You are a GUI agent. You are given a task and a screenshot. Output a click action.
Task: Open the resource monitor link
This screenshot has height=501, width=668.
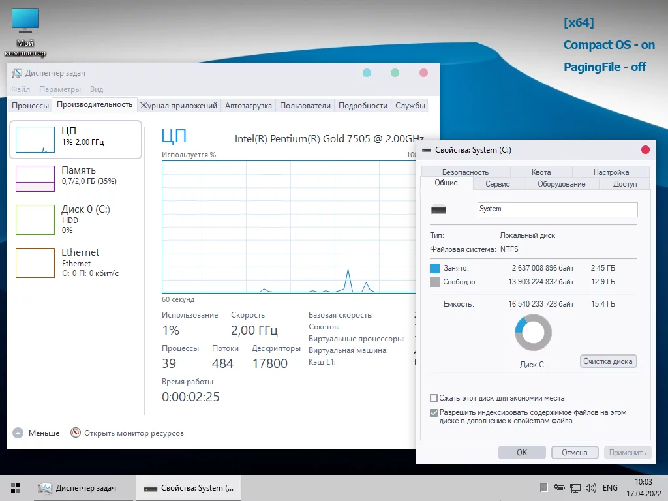tap(134, 433)
